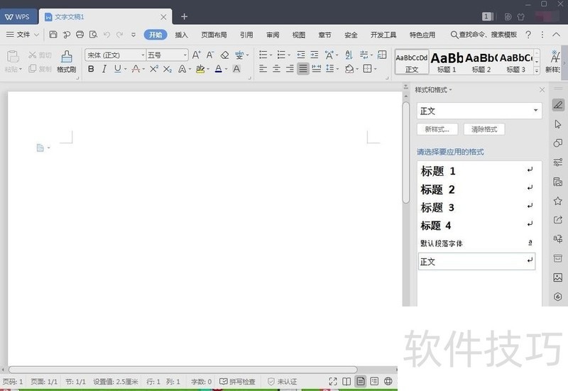Viewport: 568px width, 391px height.
Task: Click the 清除格式 button
Action: [484, 129]
